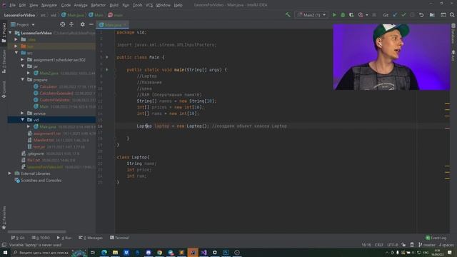This screenshot has height=257, width=457.
Task: Click the Windows taskbar search box
Action: [41, 252]
